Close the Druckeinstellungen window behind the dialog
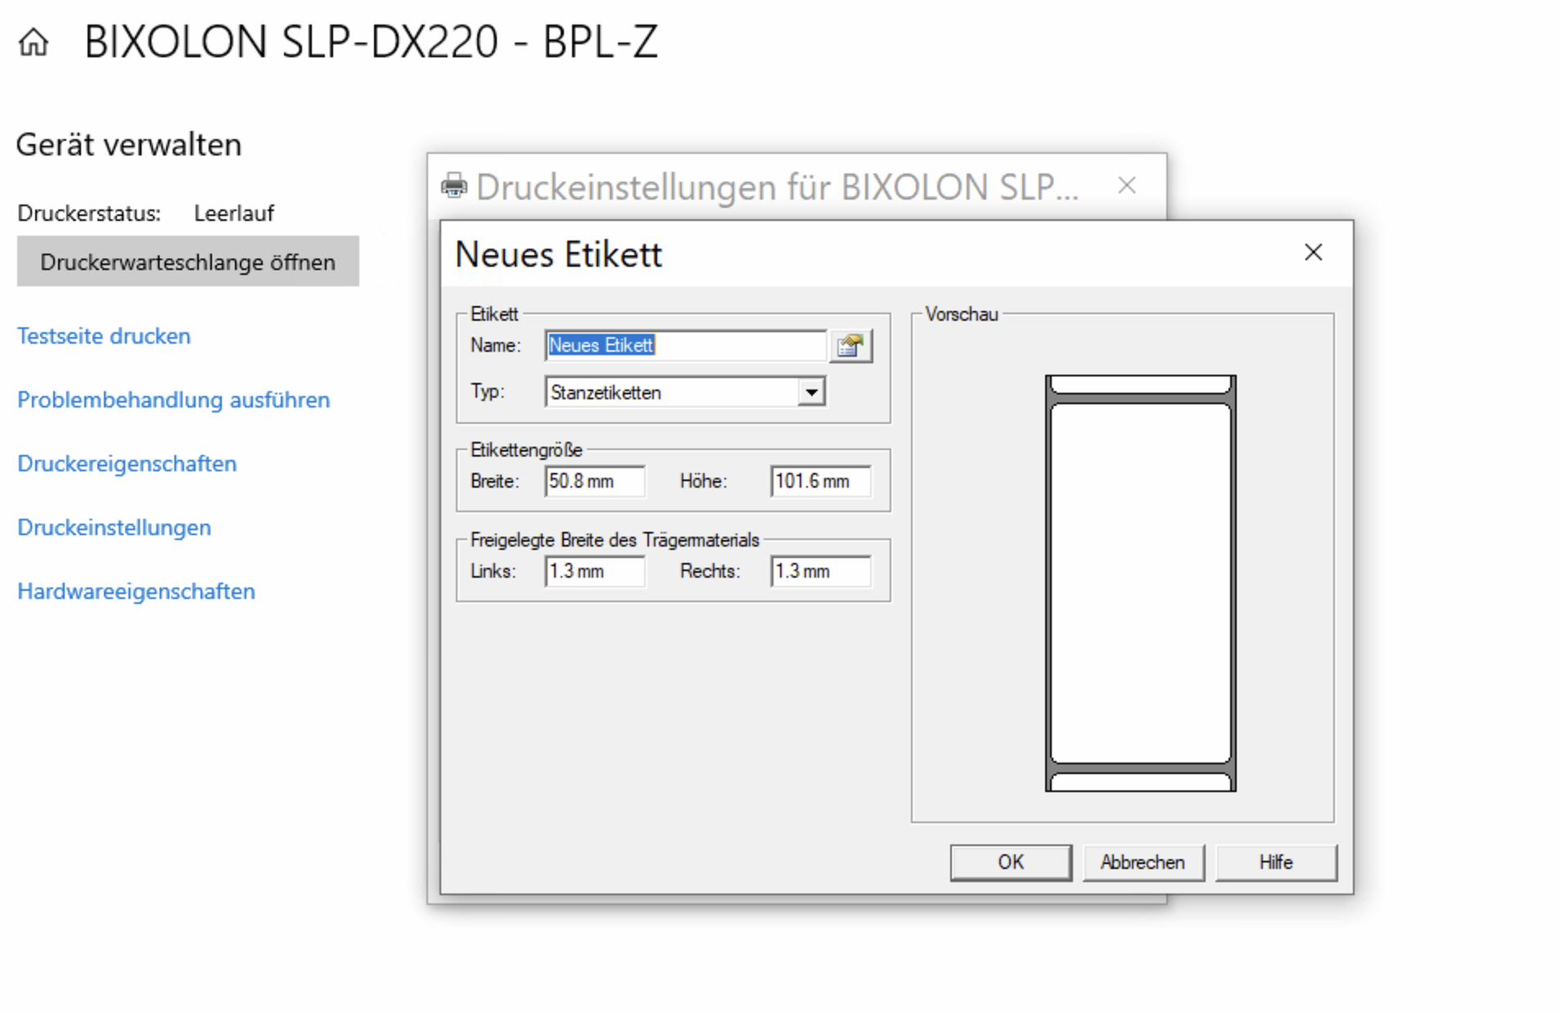1560x1013 pixels. pos(1126,186)
